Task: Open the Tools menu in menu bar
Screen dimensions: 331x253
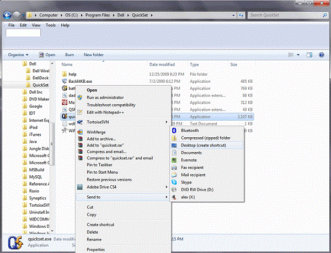Action: click(51, 25)
